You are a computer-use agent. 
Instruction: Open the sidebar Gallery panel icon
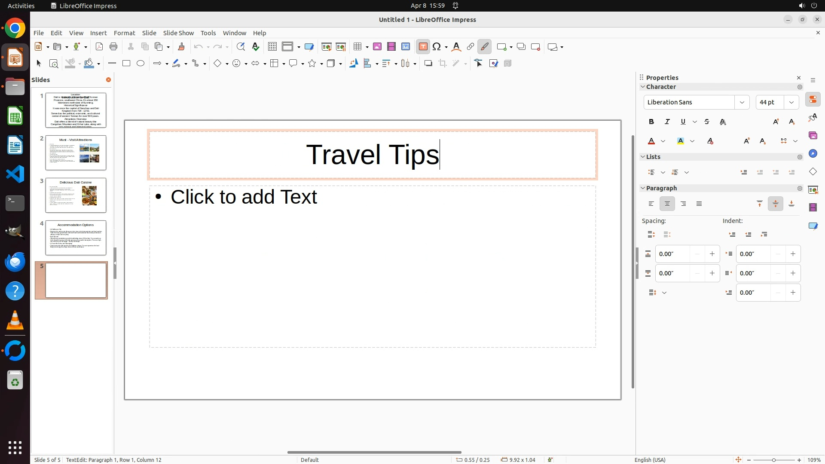point(813,136)
